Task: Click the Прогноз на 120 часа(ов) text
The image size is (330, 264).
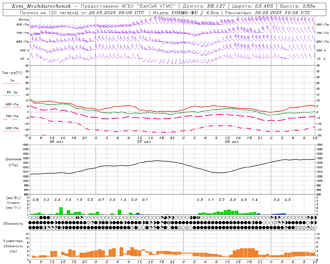Action: pyautogui.click(x=49, y=13)
